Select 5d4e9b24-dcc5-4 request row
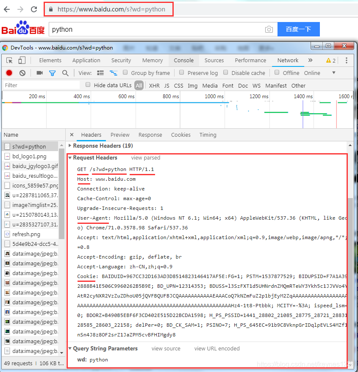Viewport: 358px width, 372px height. pyautogui.click(x=31, y=244)
